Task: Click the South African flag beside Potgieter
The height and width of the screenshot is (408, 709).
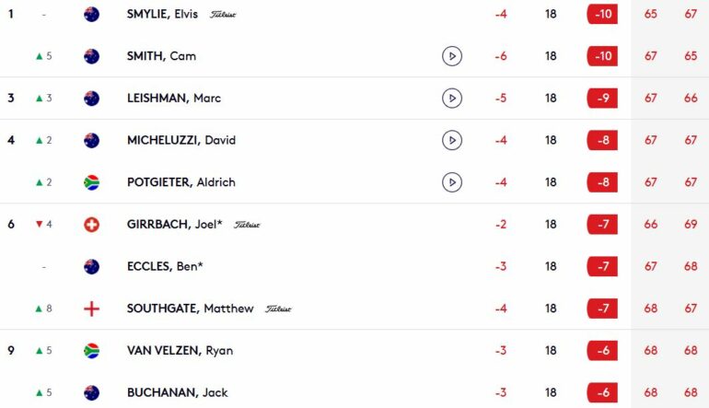Action: pos(91,182)
